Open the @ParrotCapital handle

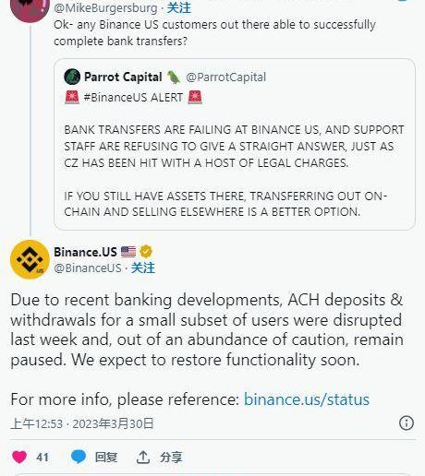(x=225, y=77)
